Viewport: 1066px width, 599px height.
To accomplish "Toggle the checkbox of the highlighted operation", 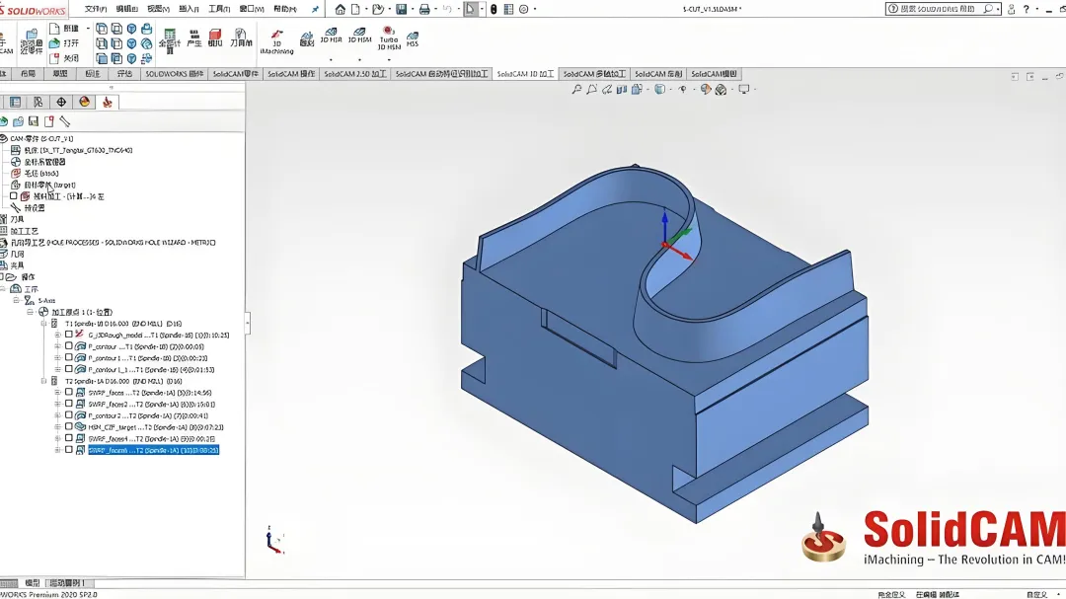I will click(69, 450).
